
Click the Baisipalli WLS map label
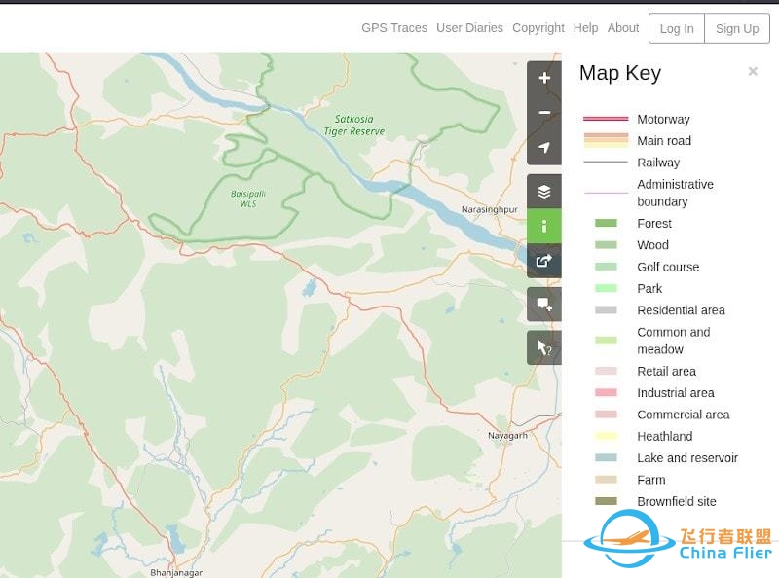click(x=248, y=199)
